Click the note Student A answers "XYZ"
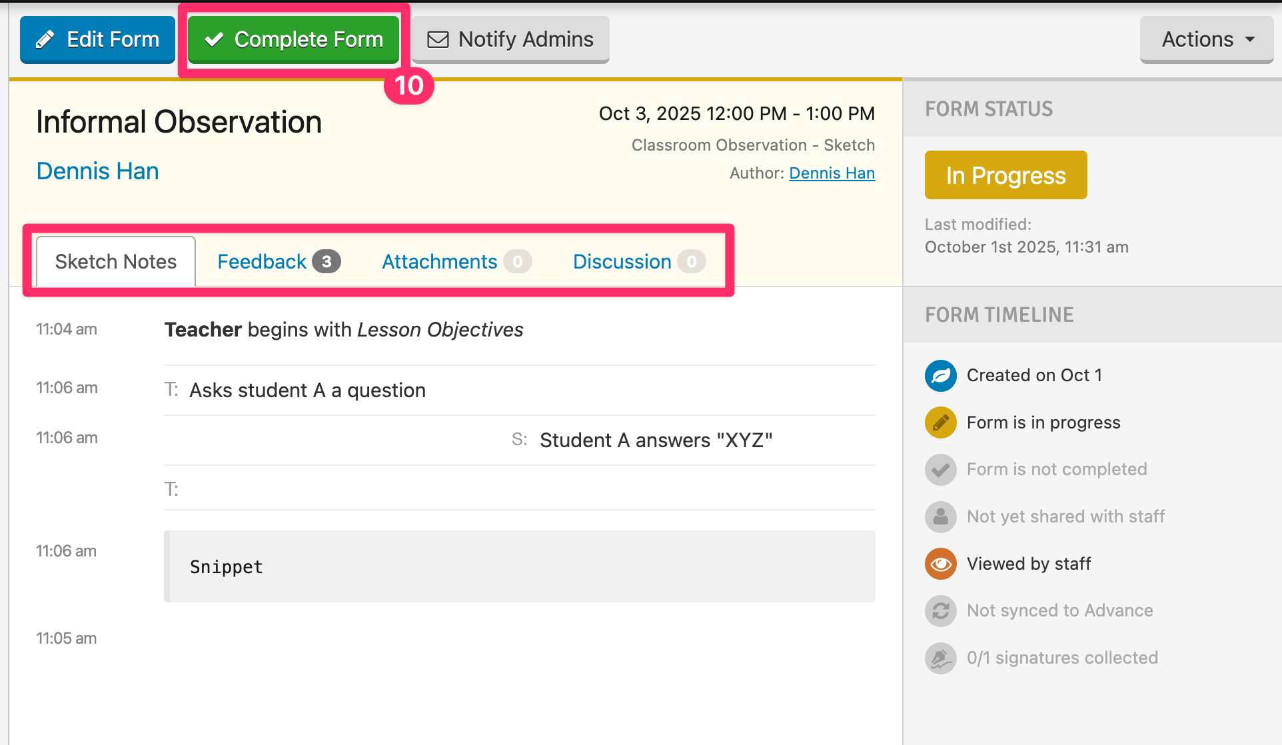 pos(656,440)
